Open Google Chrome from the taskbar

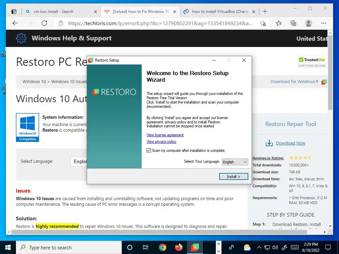tap(162, 247)
